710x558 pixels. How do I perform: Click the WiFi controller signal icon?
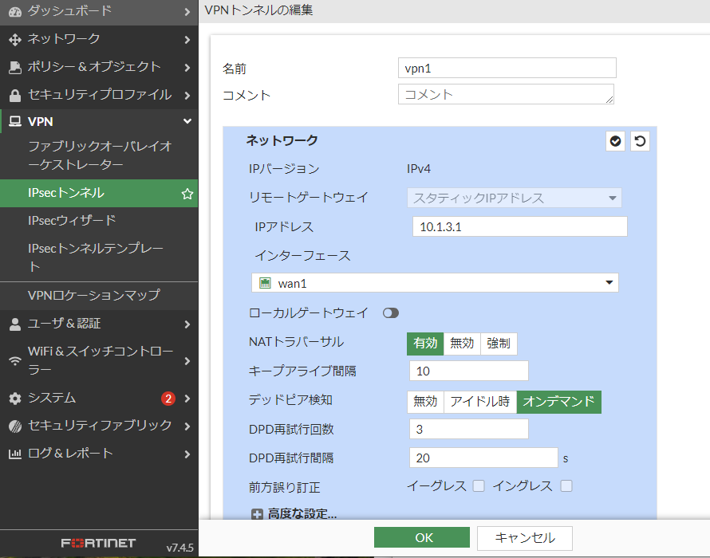point(15,360)
